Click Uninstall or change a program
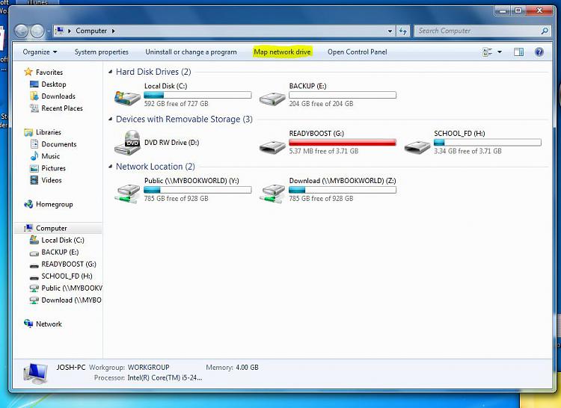The width and height of the screenshot is (561, 408). pos(191,52)
